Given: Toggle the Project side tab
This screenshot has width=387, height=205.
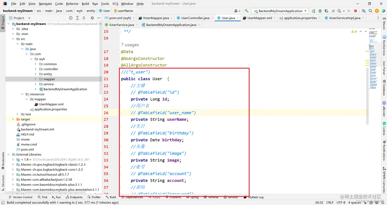Looking at the screenshot, I should 3,22.
